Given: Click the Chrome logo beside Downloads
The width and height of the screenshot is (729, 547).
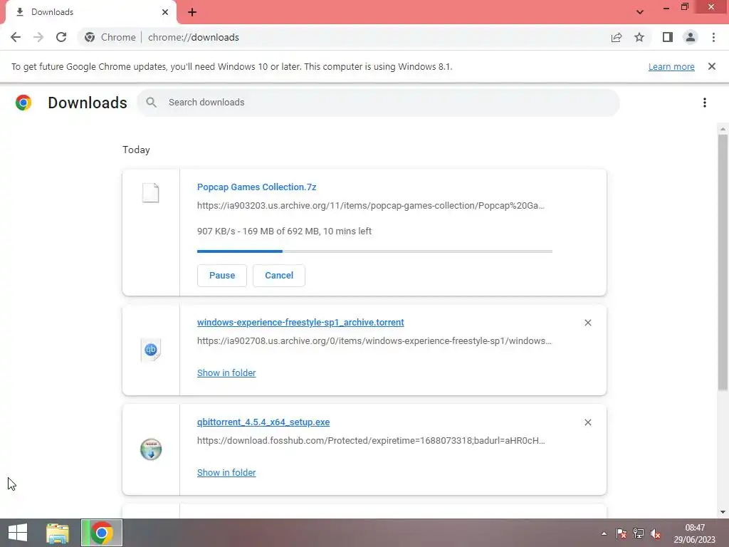Looking at the screenshot, I should (23, 103).
